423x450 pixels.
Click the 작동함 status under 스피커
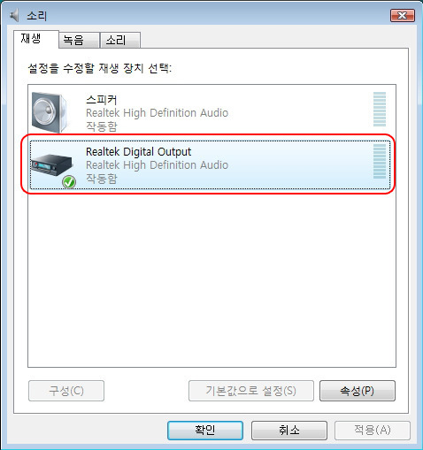(x=102, y=126)
